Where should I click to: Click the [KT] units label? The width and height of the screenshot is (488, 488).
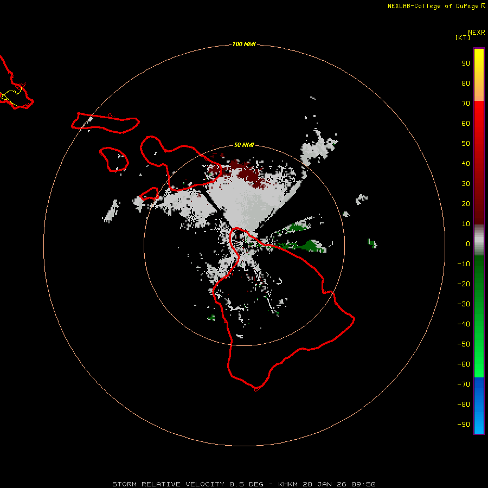pyautogui.click(x=463, y=37)
